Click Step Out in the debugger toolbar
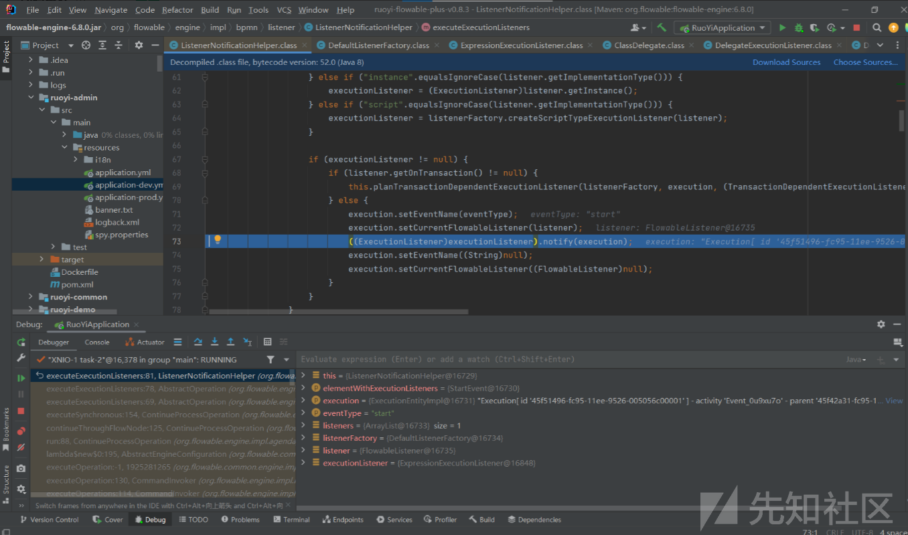The height and width of the screenshot is (535, 908). pos(230,342)
